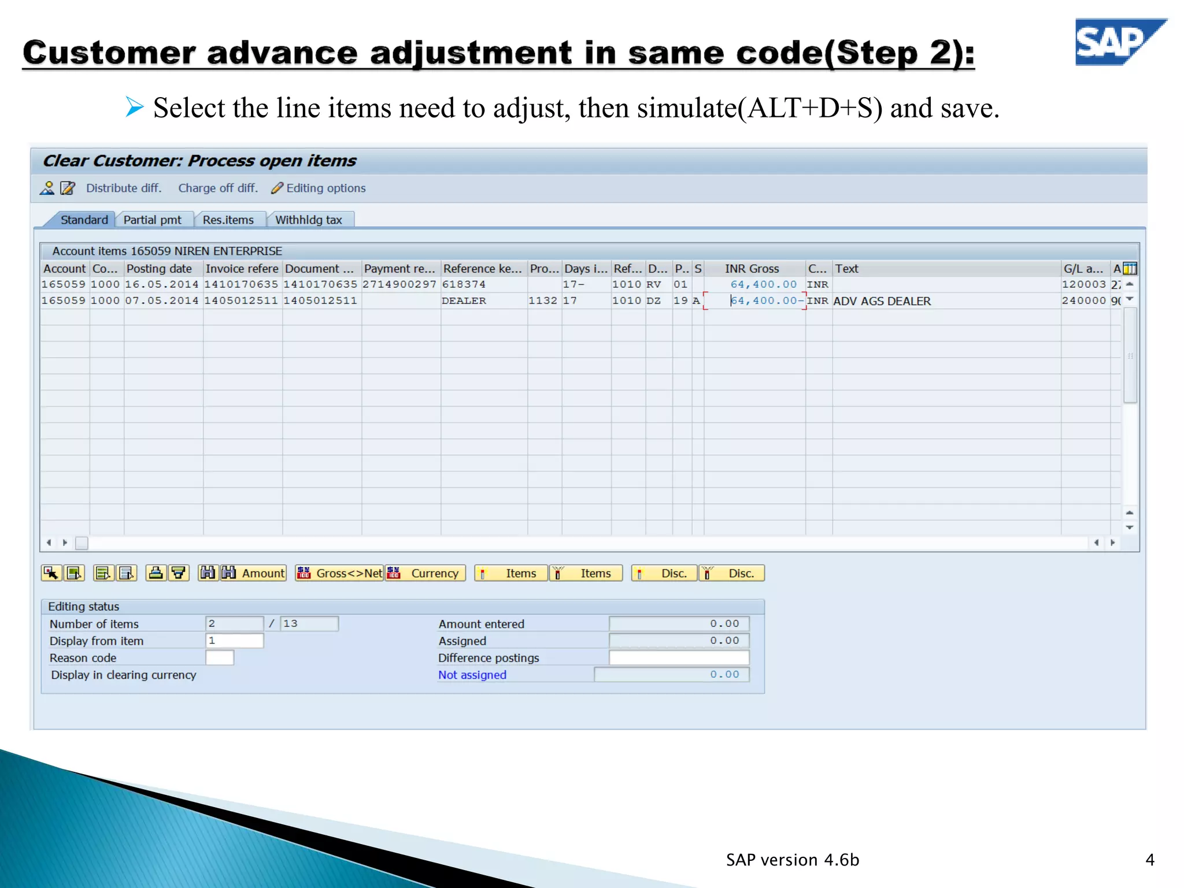Click the Not assigned label
1184x888 pixels.
pyautogui.click(x=472, y=675)
